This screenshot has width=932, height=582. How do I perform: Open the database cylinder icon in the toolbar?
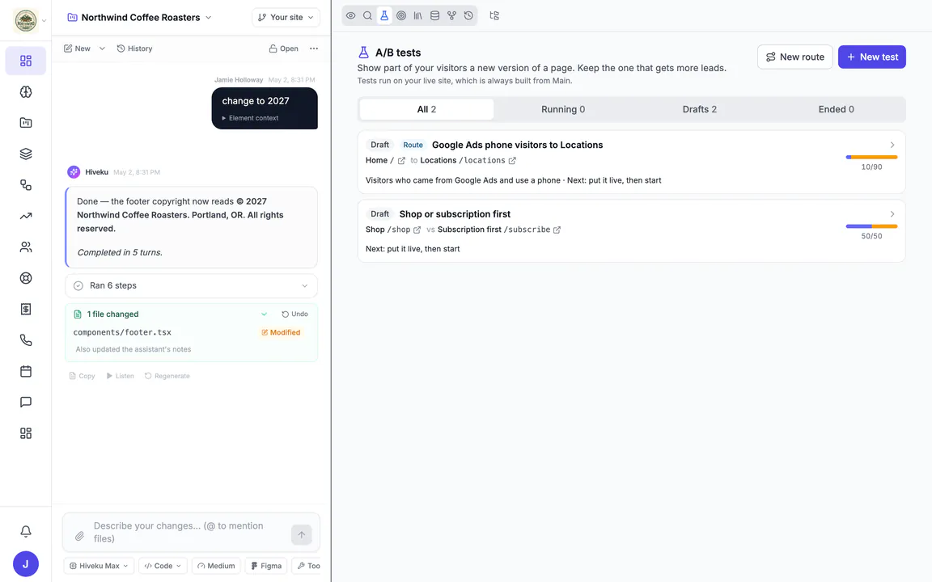(x=435, y=16)
